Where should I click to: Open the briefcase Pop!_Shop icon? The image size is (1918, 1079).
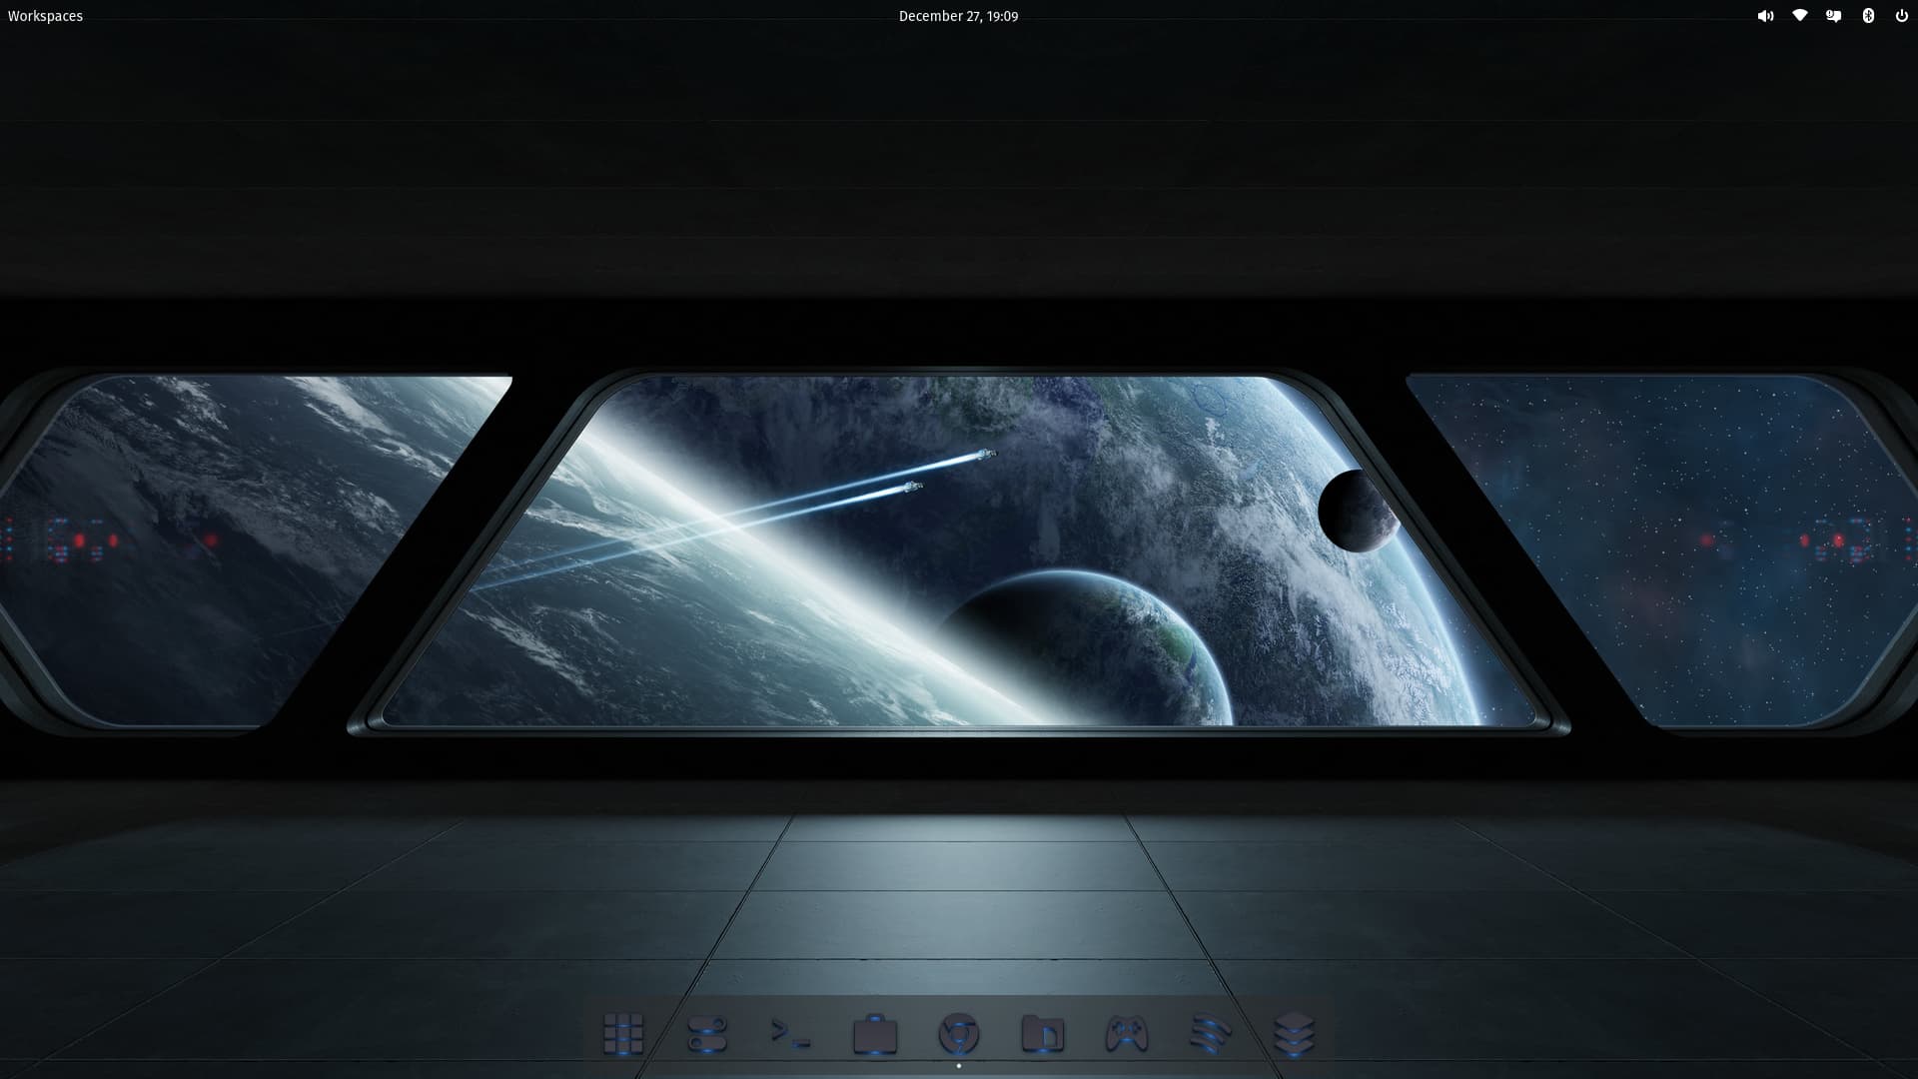[875, 1034]
